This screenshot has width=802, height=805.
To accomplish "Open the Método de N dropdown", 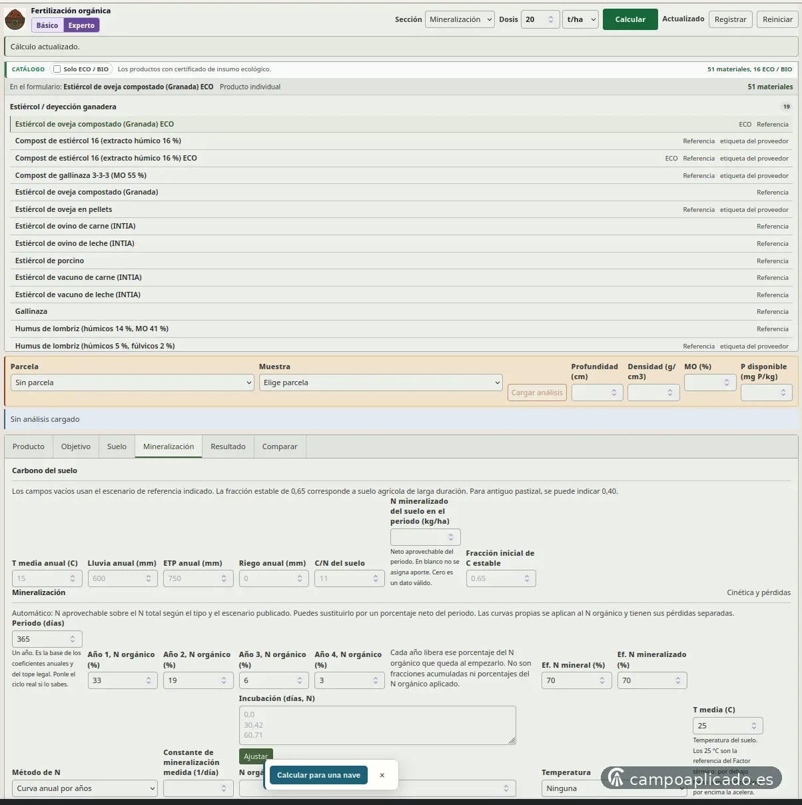I will (x=85, y=788).
